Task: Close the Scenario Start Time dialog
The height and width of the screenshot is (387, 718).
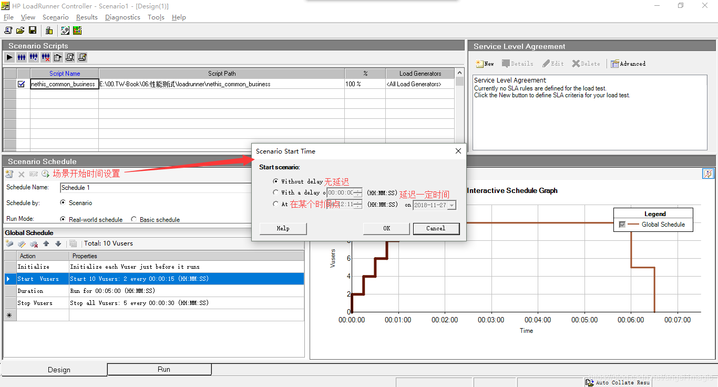Action: tap(458, 151)
